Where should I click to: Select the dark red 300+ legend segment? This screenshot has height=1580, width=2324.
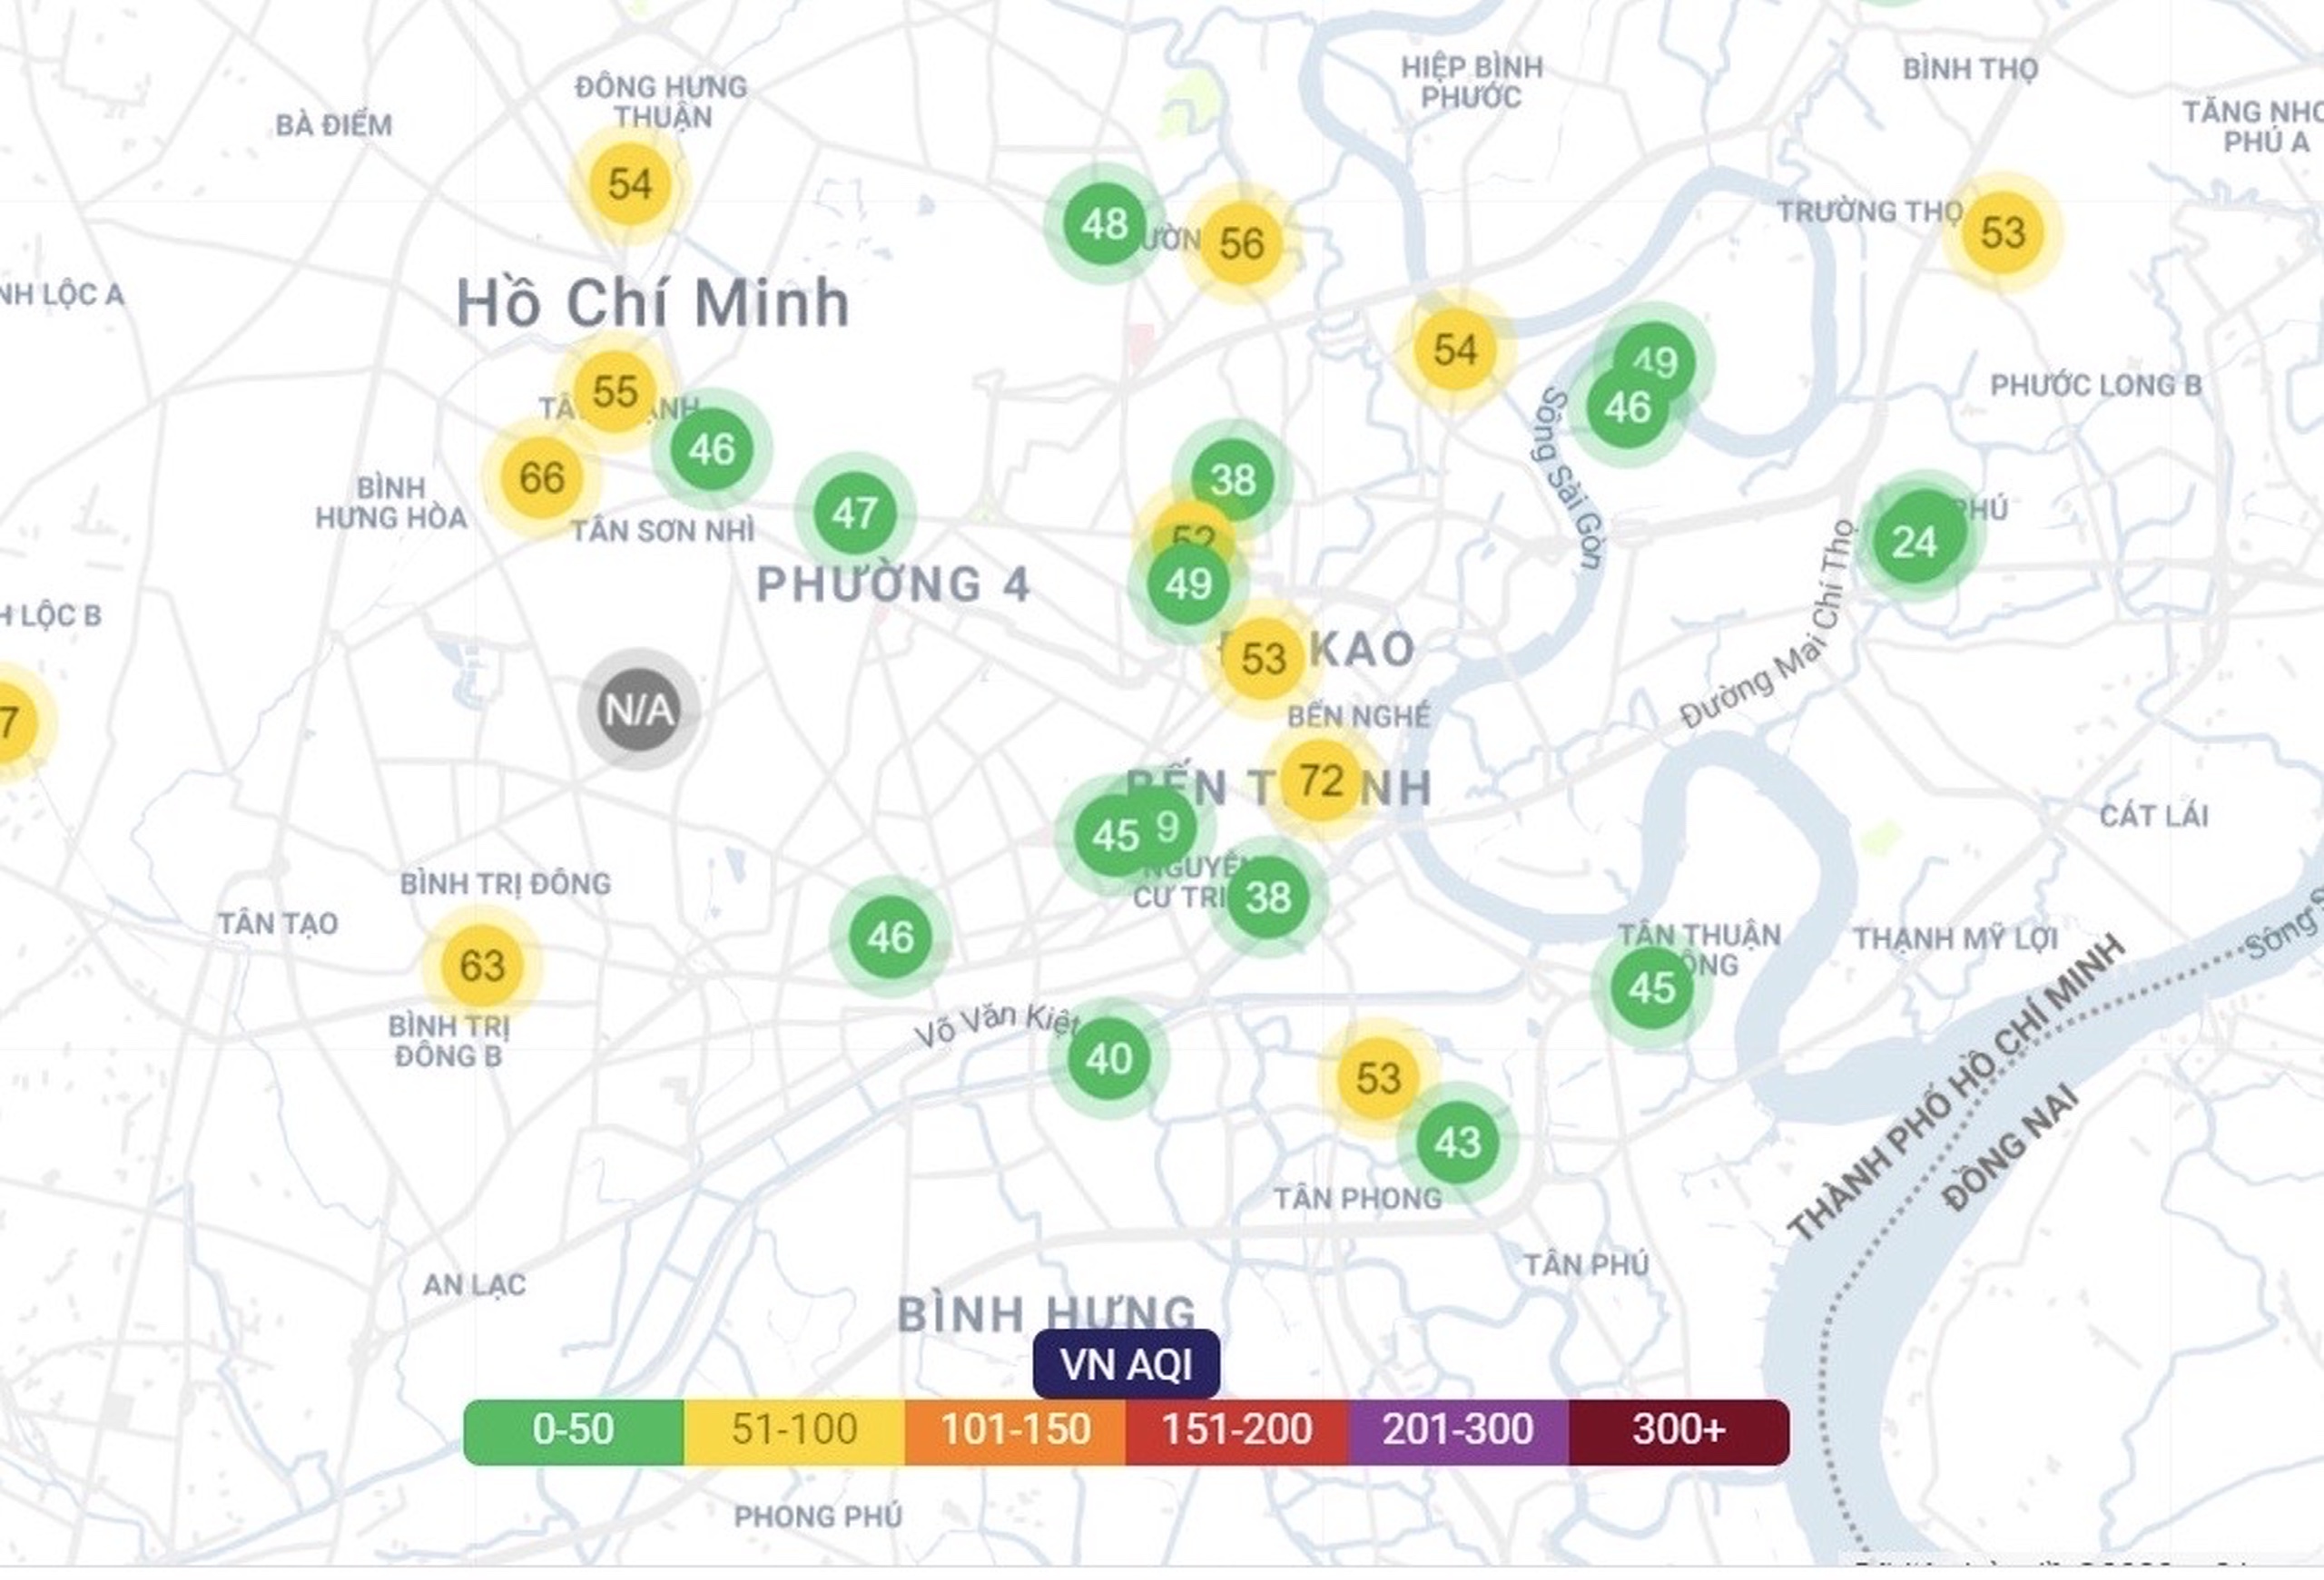click(1679, 1430)
